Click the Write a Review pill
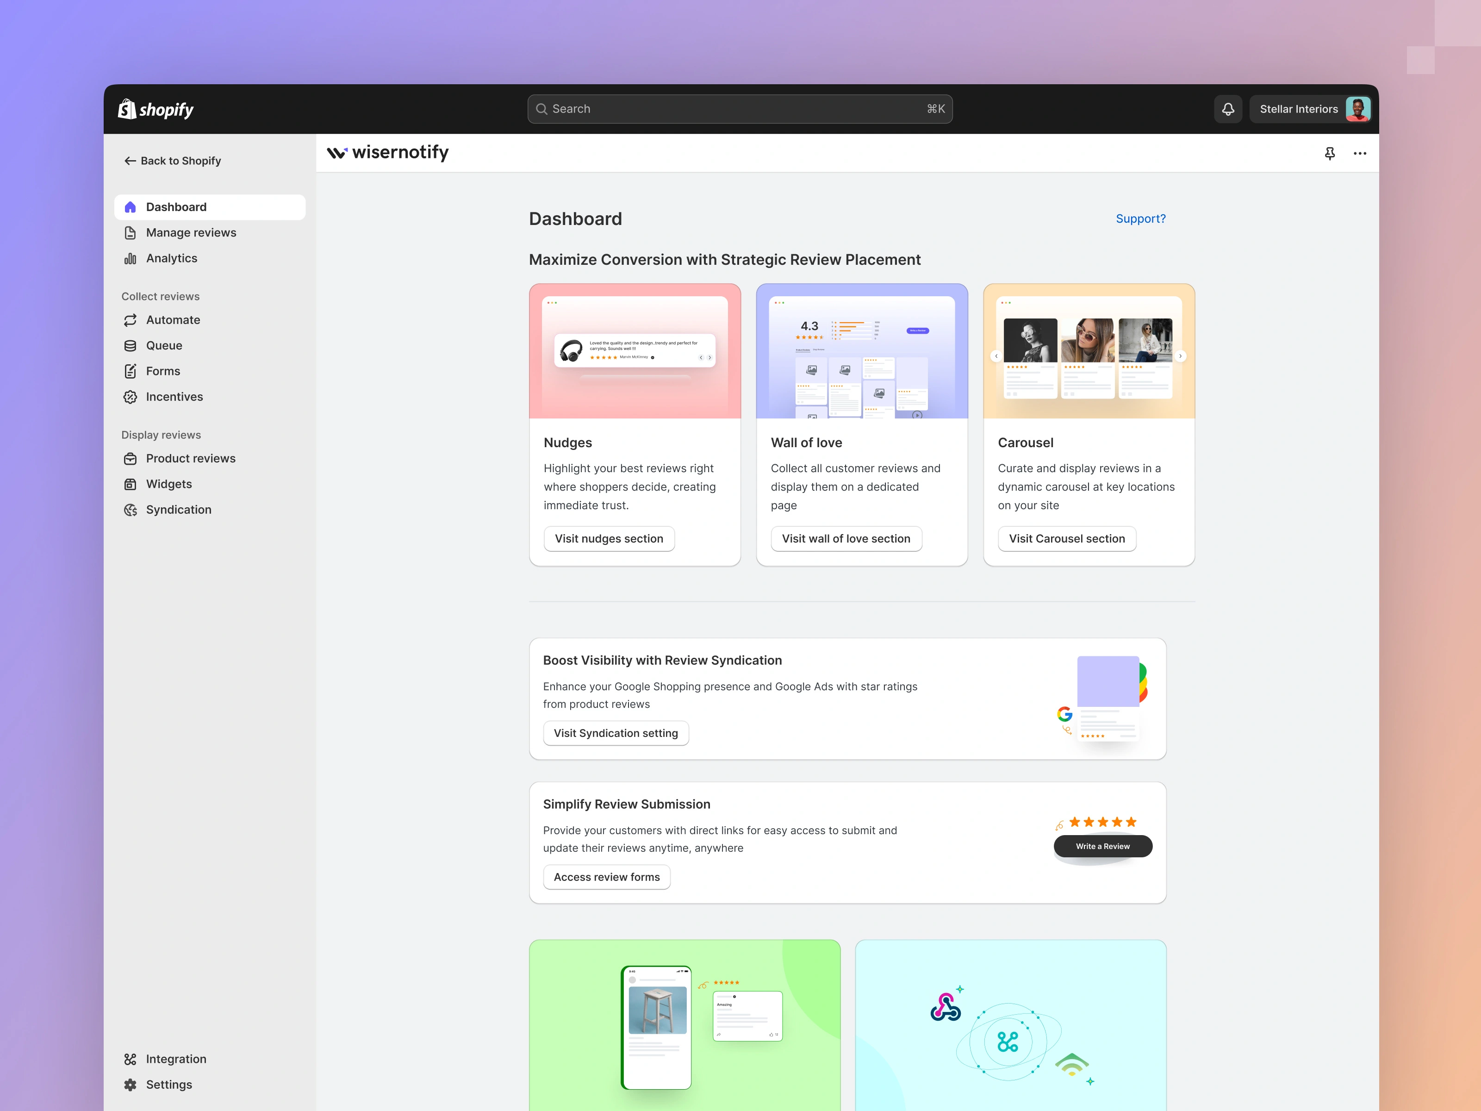Image resolution: width=1481 pixels, height=1111 pixels. coord(1103,847)
